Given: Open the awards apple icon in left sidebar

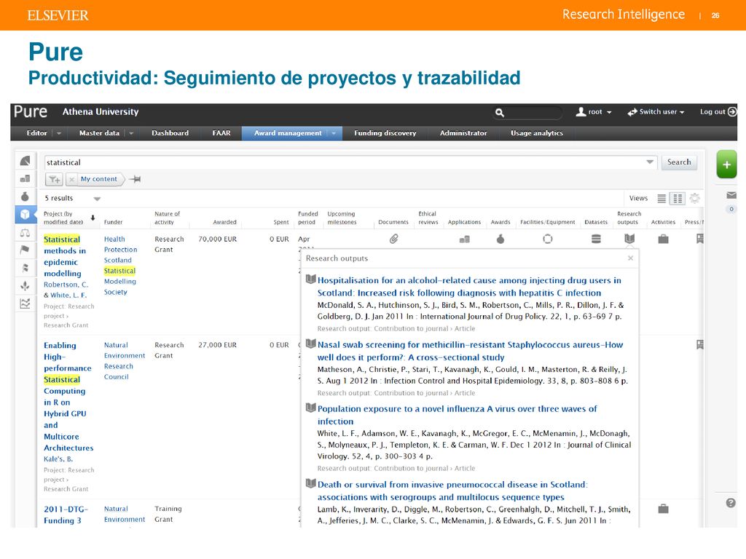Looking at the screenshot, I should click(x=25, y=196).
